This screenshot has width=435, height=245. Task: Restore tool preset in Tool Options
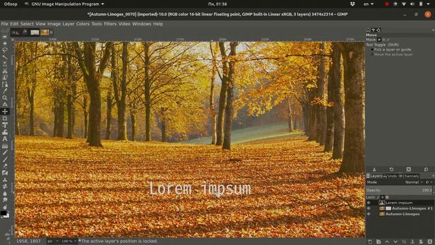click(391, 169)
